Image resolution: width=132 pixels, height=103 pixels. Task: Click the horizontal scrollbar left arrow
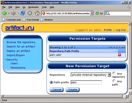pyautogui.click(x=2, y=96)
